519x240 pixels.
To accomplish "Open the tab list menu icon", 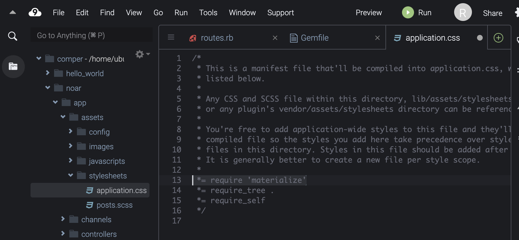I will (x=171, y=37).
